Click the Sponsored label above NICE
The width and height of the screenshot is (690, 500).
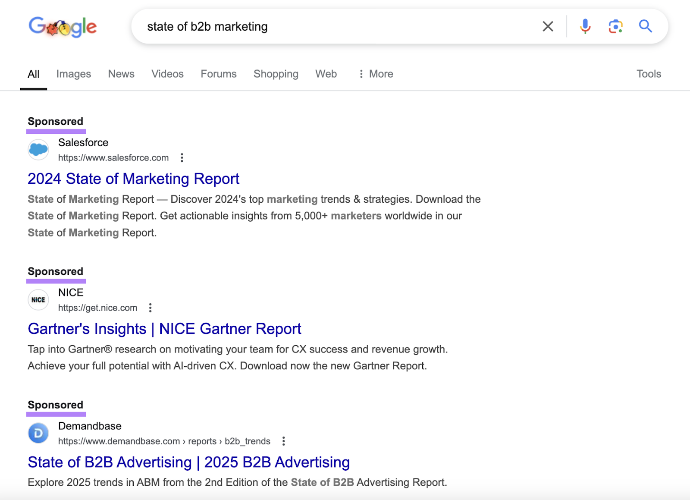pos(56,272)
